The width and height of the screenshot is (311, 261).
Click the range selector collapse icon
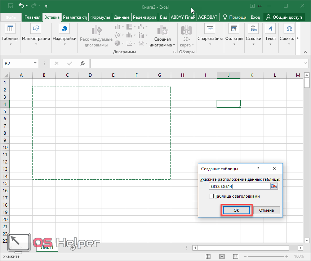point(274,186)
